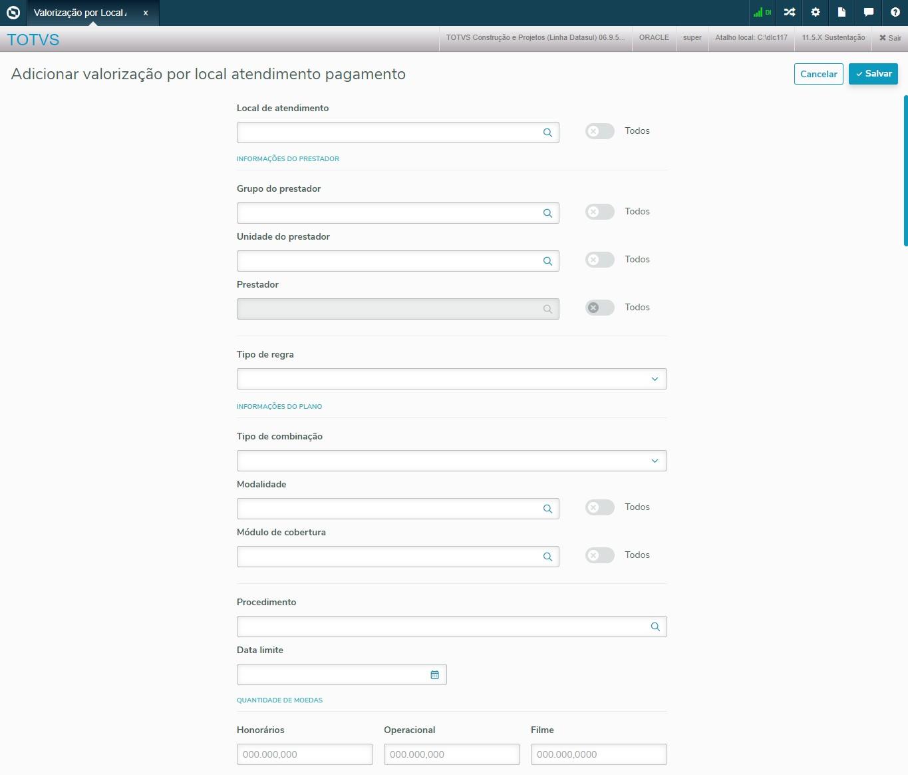Click the Salvar button
The image size is (908, 775).
point(873,74)
